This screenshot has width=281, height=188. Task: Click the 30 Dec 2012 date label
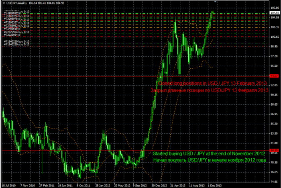click(159, 186)
